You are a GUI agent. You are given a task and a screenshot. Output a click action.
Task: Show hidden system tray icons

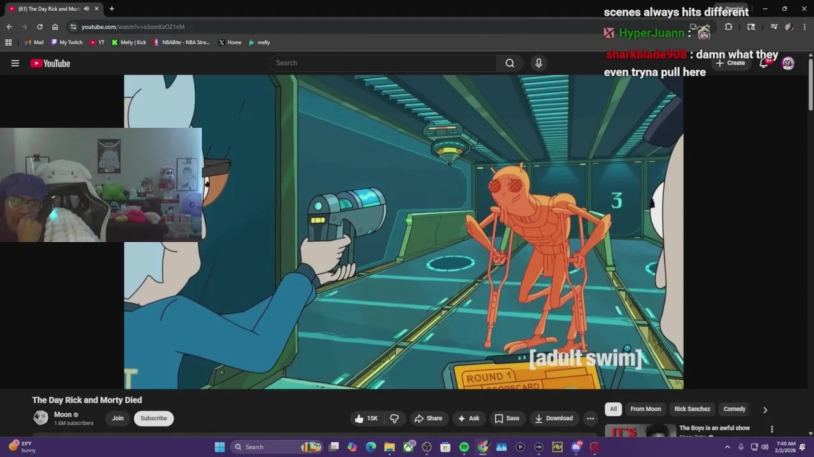point(728,447)
